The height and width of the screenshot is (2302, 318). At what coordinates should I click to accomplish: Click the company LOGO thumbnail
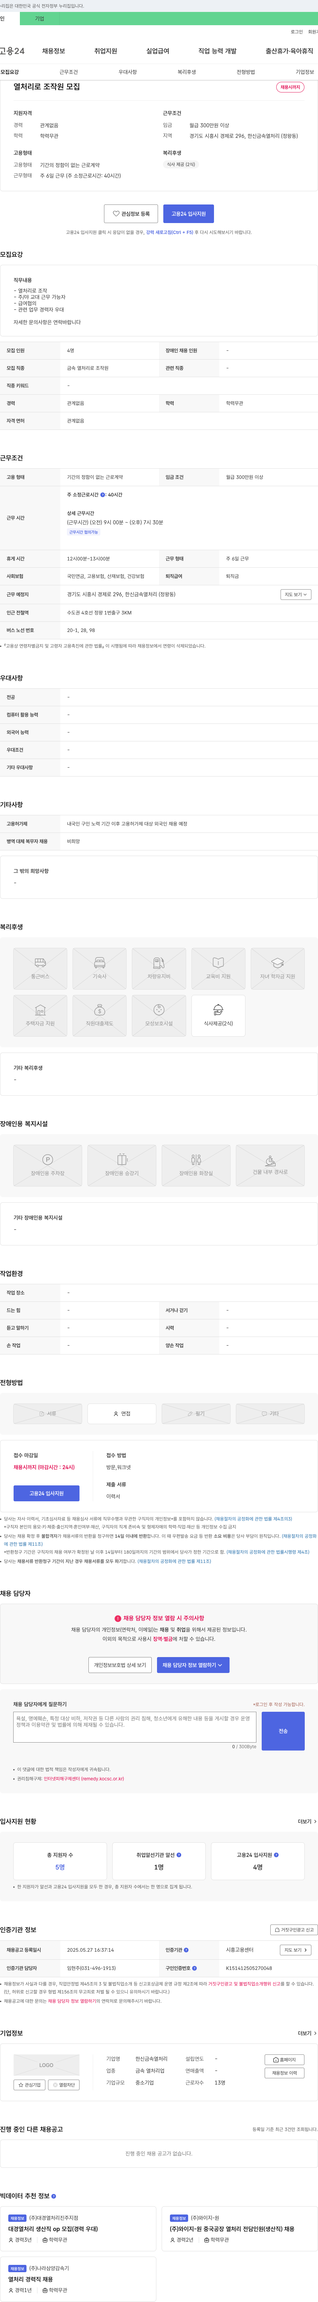pos(46,2065)
